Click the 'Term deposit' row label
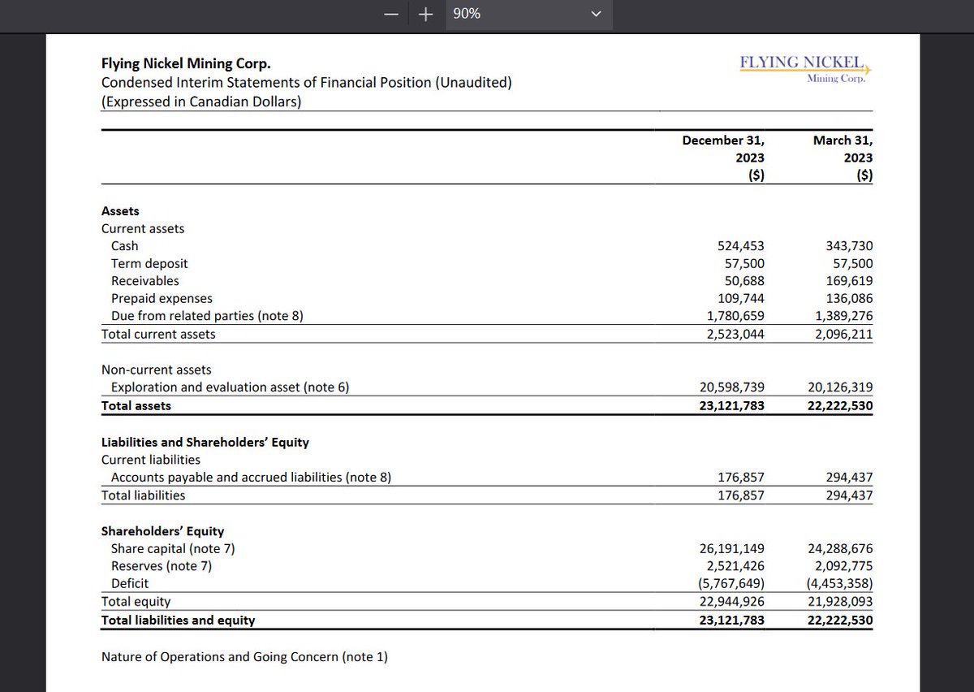Image resolution: width=974 pixels, height=692 pixels. coord(149,264)
